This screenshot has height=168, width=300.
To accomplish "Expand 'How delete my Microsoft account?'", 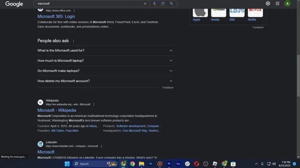I will point(105,81).
